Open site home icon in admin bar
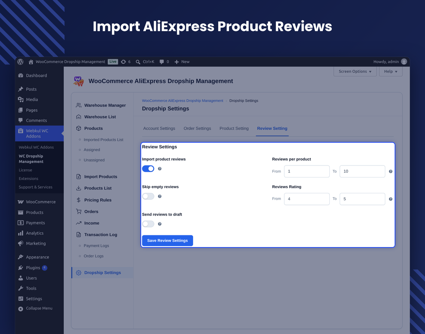 31,62
